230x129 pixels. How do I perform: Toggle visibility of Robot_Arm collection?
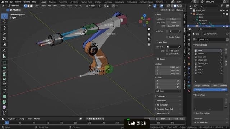coord(224,11)
